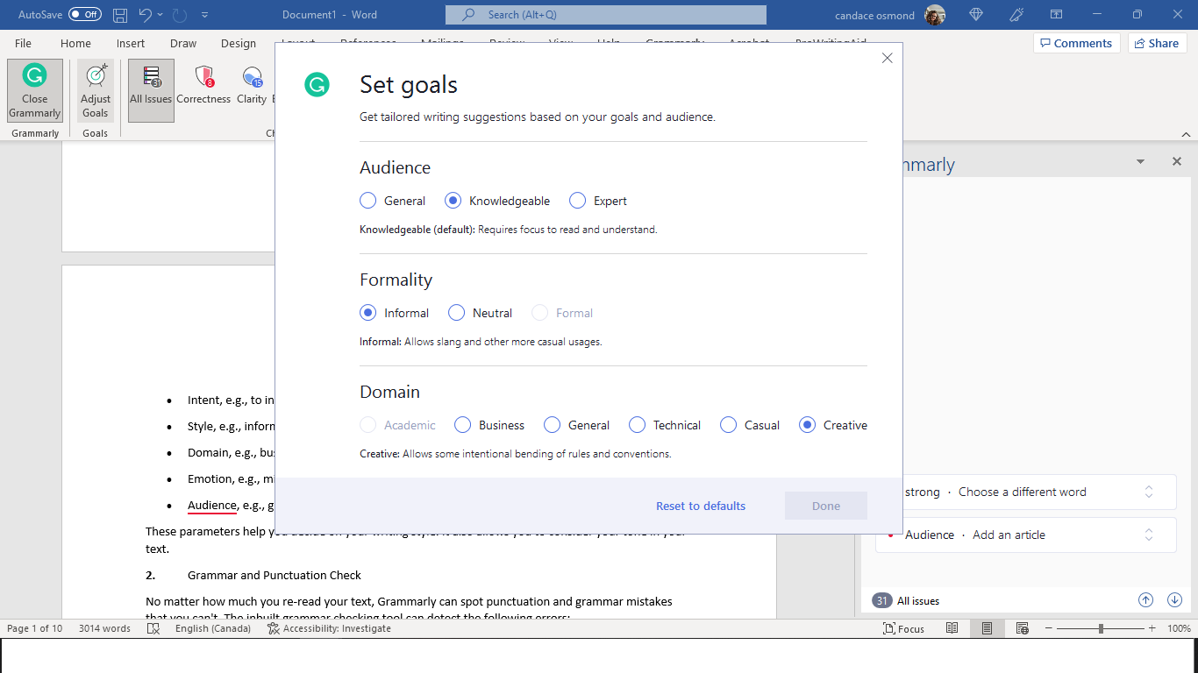Close the Set goals dialog

887,58
